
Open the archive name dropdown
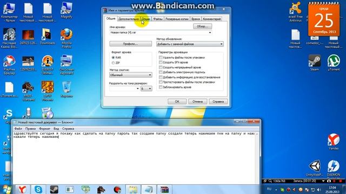coord(210,32)
